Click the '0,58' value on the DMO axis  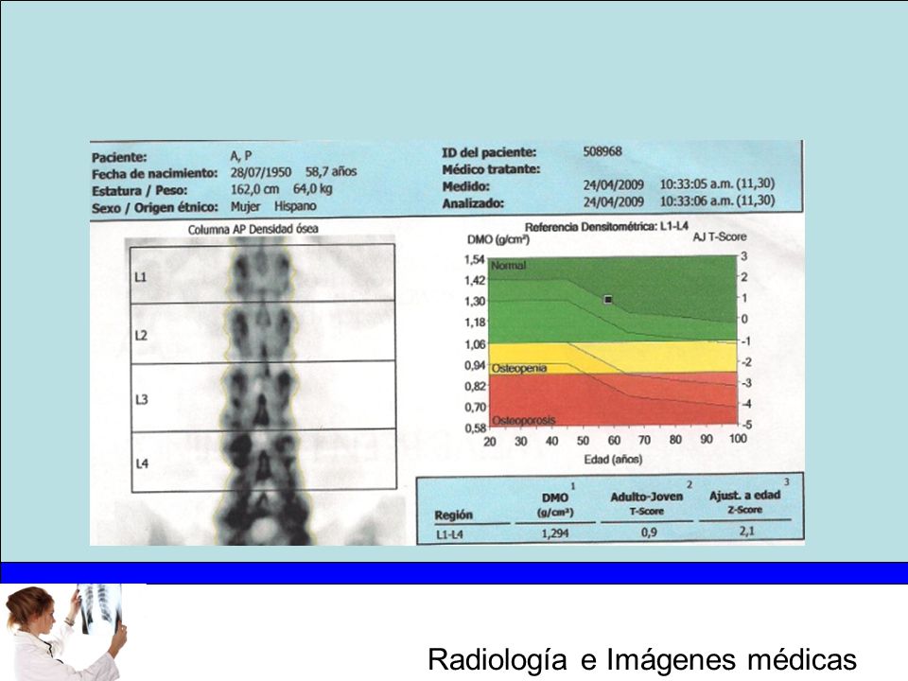pos(474,428)
